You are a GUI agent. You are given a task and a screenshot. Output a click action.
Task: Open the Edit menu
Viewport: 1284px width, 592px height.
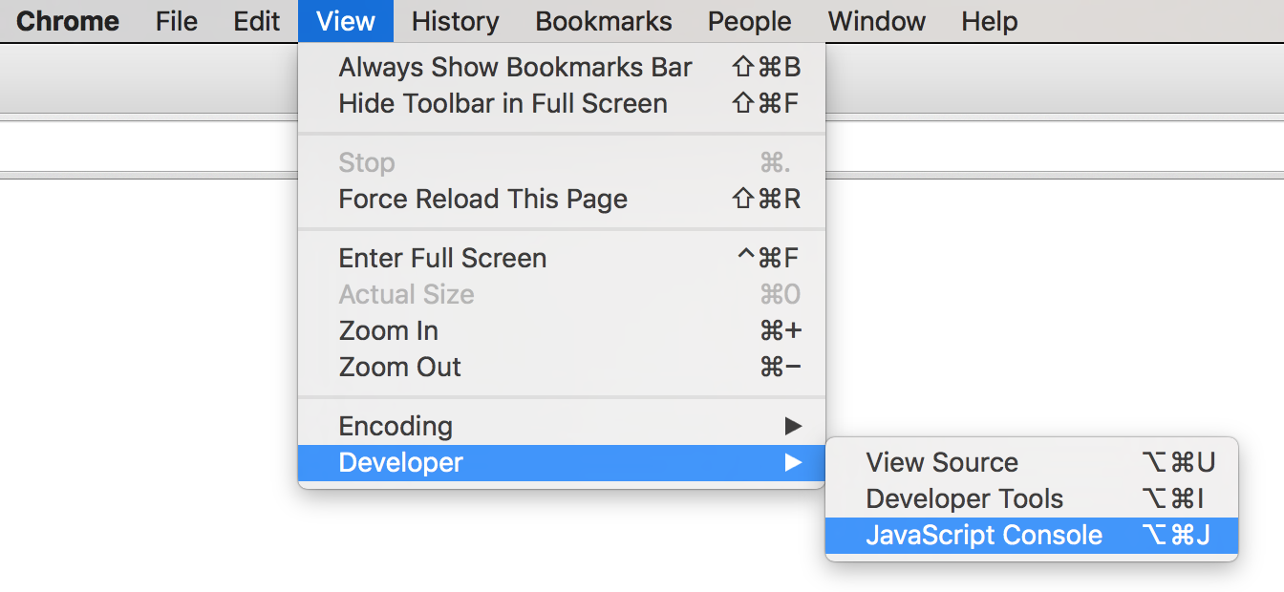pyautogui.click(x=257, y=21)
